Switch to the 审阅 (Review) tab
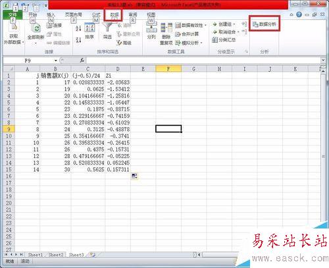Image resolution: width=329 pixels, height=268 pixels. tap(133, 14)
